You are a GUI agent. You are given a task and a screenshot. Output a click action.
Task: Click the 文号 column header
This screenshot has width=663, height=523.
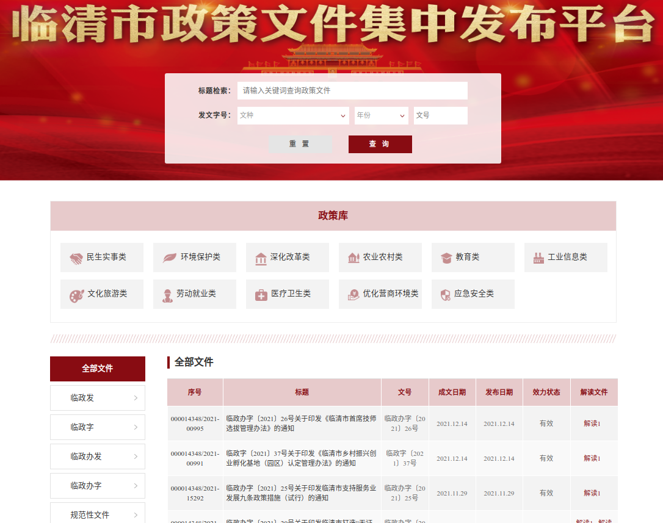405,392
